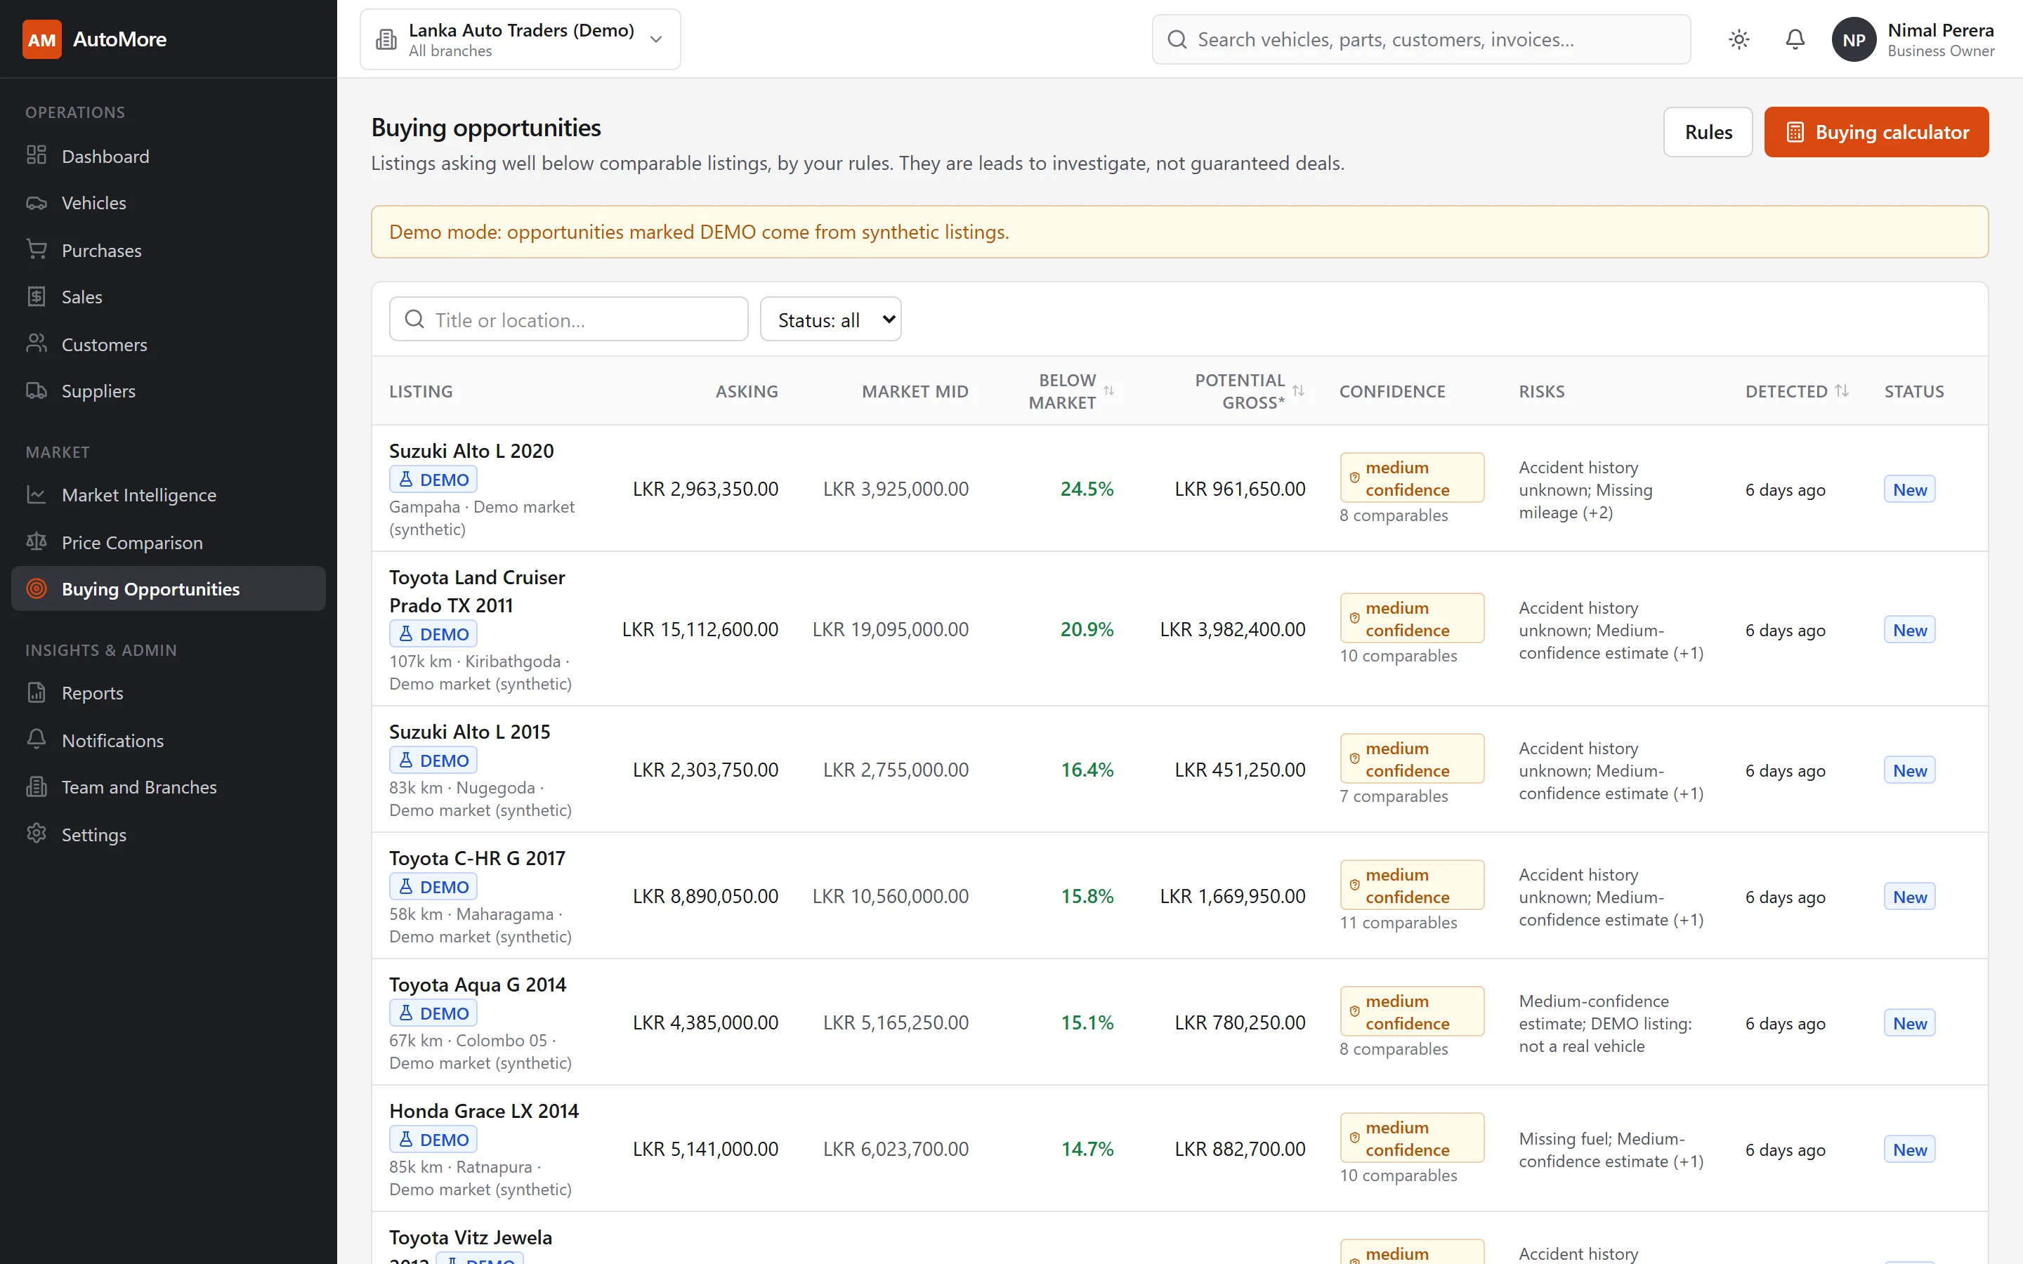Click the global search vehicles field
The image size is (2023, 1264).
click(x=1421, y=39)
